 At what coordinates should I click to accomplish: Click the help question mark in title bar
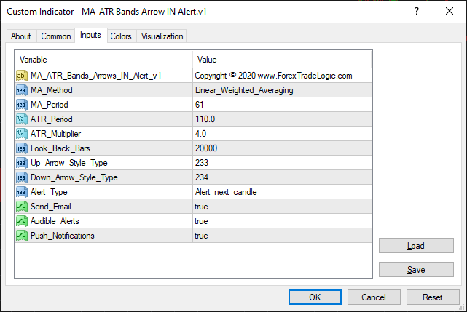(x=416, y=12)
